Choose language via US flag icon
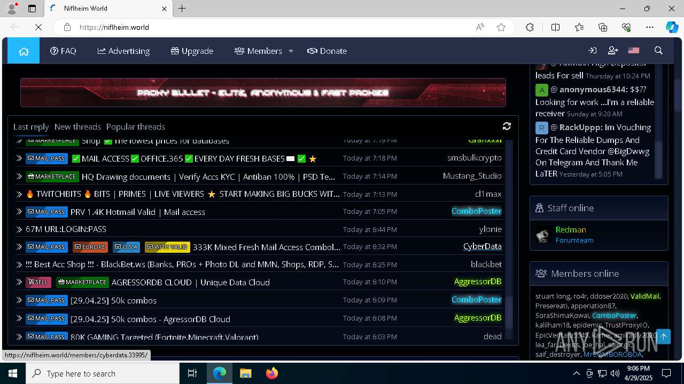684x384 pixels. 634,51
